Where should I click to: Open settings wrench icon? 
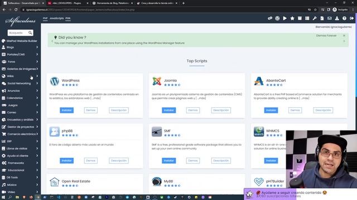315,18
